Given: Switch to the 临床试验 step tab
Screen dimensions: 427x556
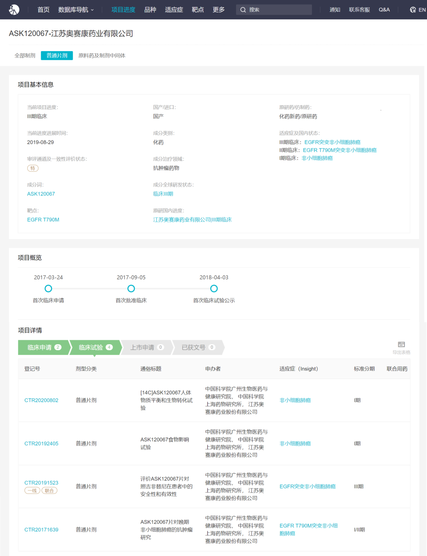Looking at the screenshot, I should pos(95,347).
